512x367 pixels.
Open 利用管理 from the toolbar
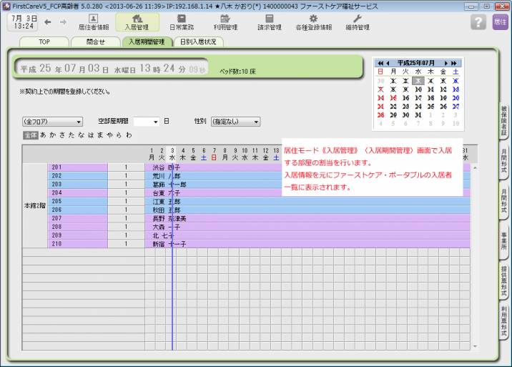coord(225,22)
